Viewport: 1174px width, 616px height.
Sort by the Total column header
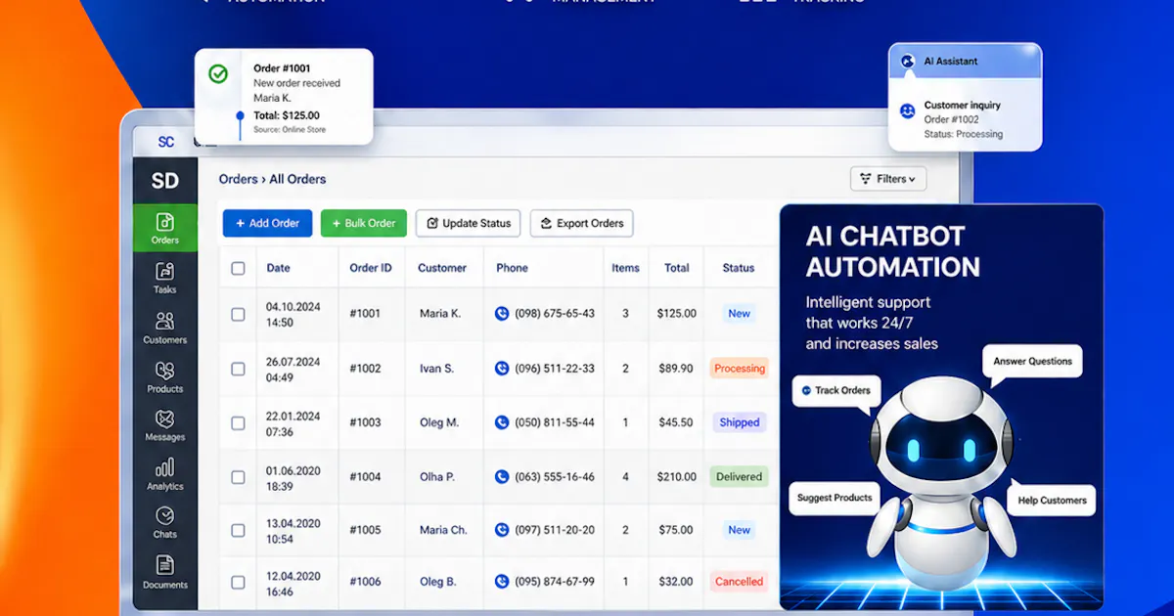pyautogui.click(x=677, y=268)
